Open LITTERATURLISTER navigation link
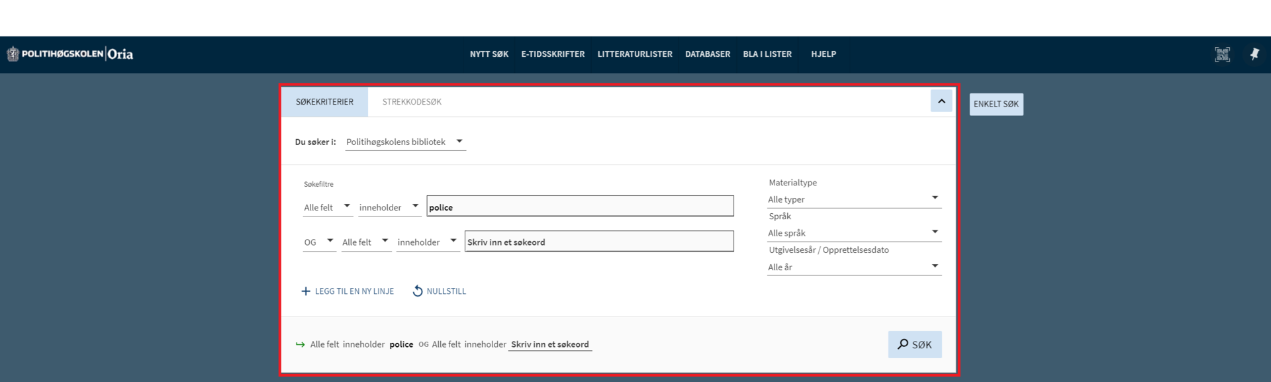This screenshot has width=1271, height=382. point(635,54)
